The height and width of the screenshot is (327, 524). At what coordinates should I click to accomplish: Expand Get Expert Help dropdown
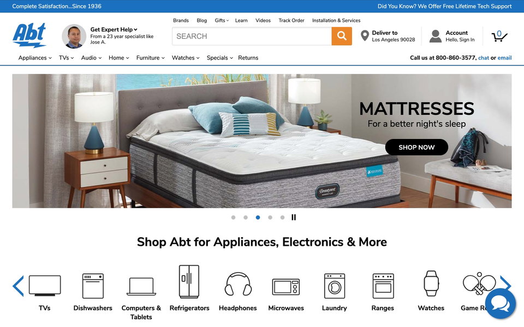coord(114,29)
